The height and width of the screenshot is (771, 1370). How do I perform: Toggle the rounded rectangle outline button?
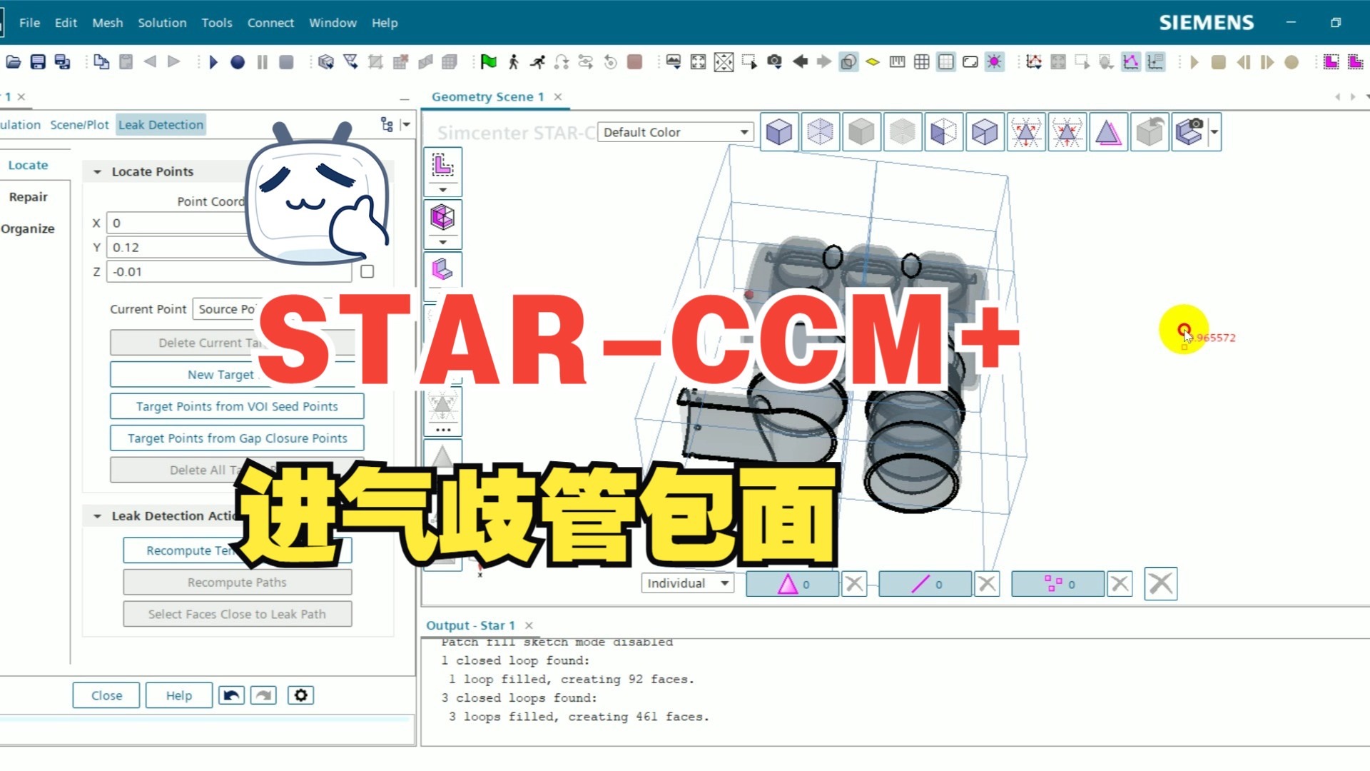tap(970, 62)
